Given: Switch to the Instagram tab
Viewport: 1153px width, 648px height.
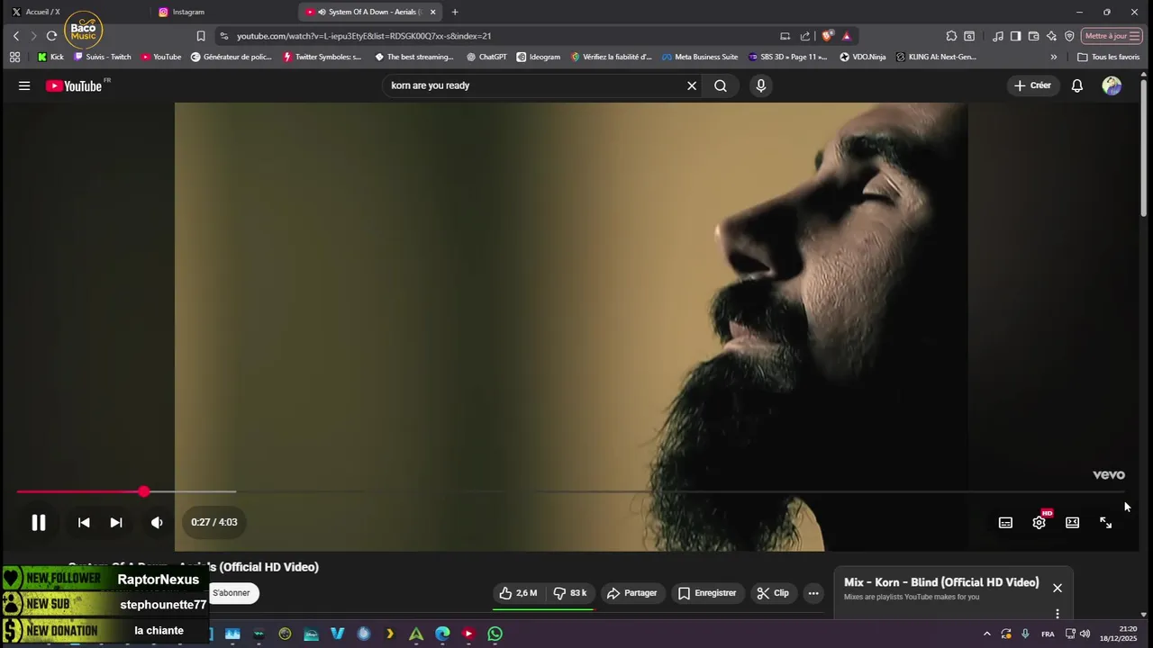Looking at the screenshot, I should [188, 12].
